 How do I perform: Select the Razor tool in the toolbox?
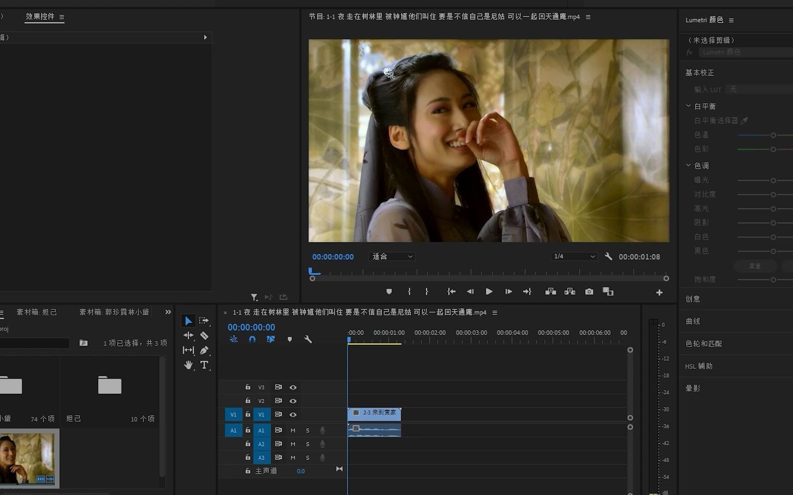[x=204, y=335]
